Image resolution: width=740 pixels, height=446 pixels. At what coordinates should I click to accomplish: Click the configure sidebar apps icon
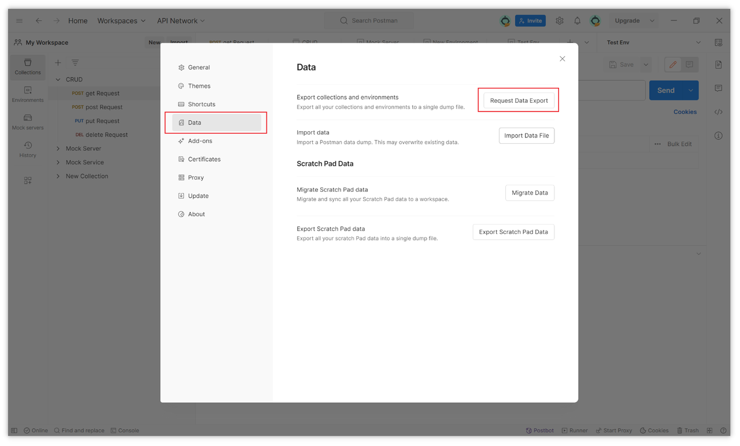click(28, 181)
